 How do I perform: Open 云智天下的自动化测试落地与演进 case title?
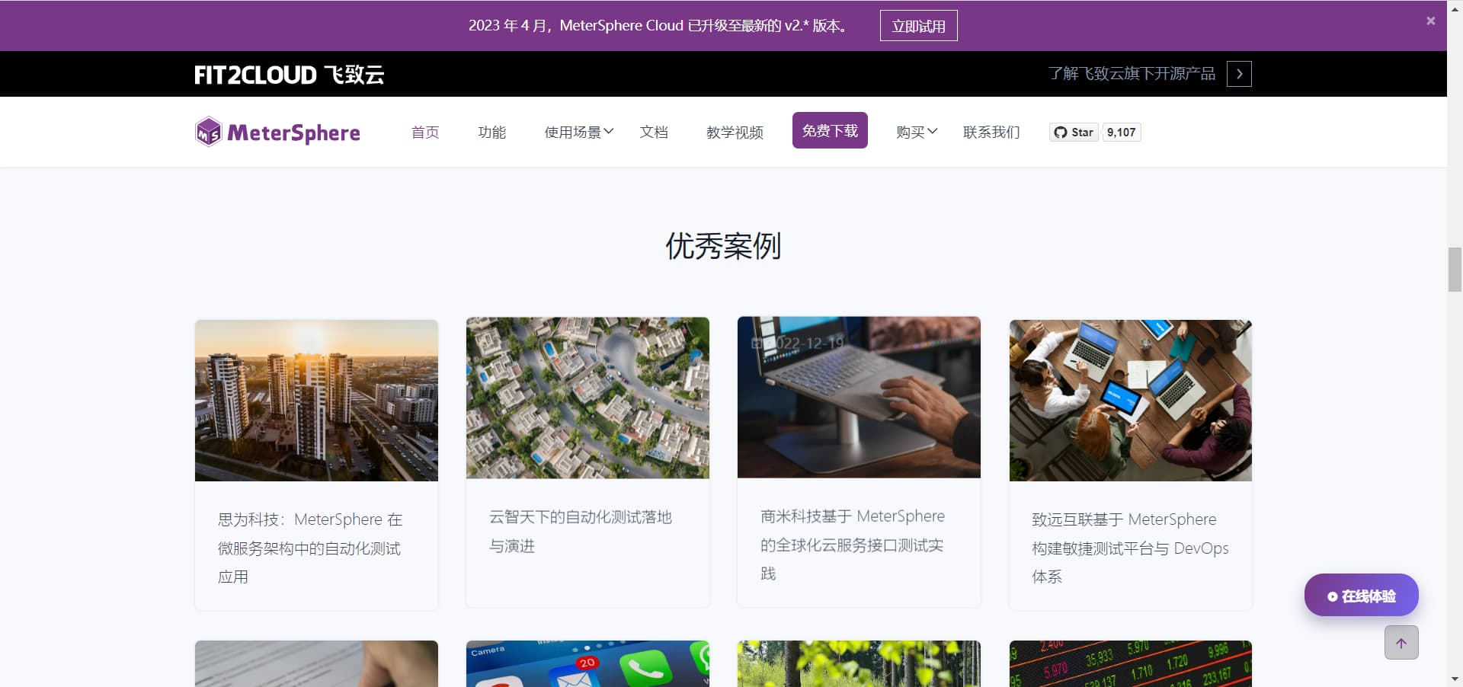click(581, 532)
